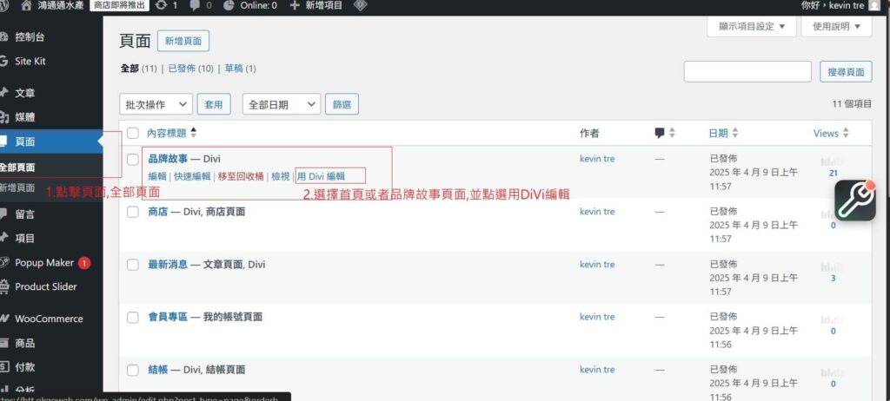This screenshot has height=401, width=890.
Task: Open the comments bubble in admin bar
Action: [x=195, y=5]
